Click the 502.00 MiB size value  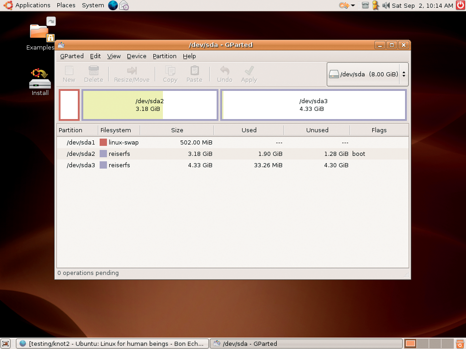coord(196,142)
